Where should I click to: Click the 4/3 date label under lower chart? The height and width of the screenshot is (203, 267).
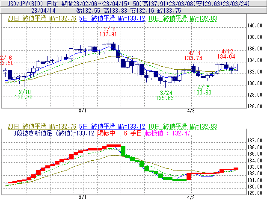pyautogui.click(x=191, y=197)
